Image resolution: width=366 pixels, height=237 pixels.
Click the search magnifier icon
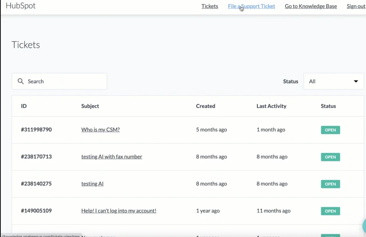point(21,81)
